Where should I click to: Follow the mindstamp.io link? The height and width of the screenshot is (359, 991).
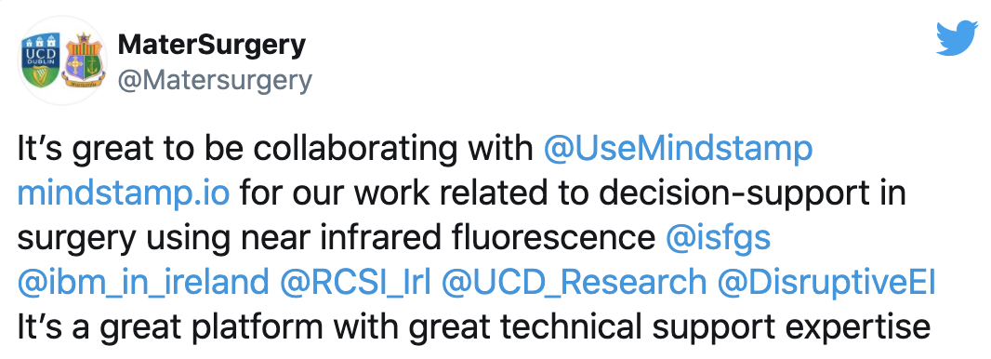(x=124, y=194)
